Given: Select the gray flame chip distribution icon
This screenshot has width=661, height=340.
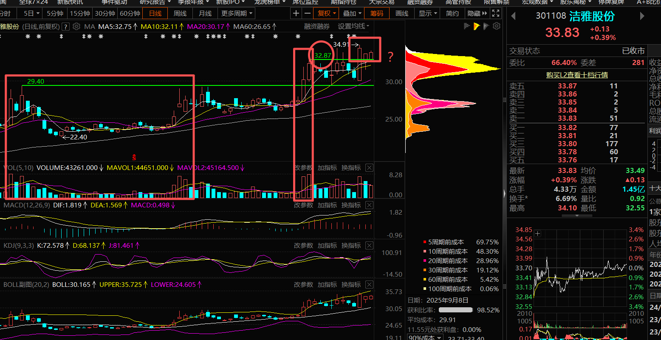Looking at the screenshot, I should click(x=486, y=26).
